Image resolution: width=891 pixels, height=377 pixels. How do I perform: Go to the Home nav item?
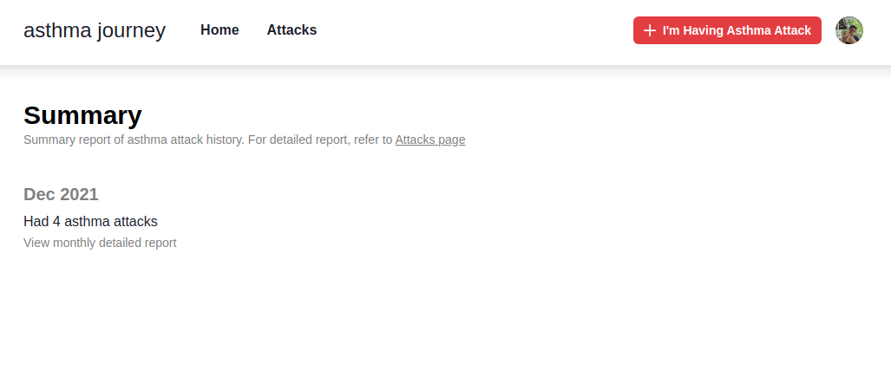point(219,30)
